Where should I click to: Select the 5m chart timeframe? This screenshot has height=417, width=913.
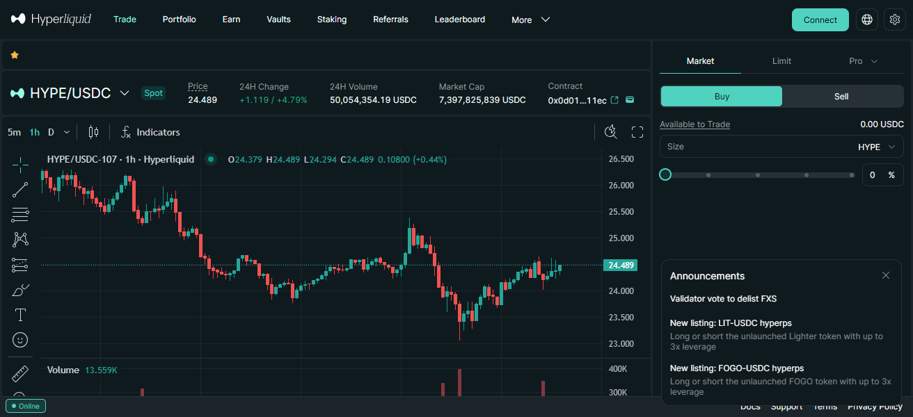click(14, 132)
